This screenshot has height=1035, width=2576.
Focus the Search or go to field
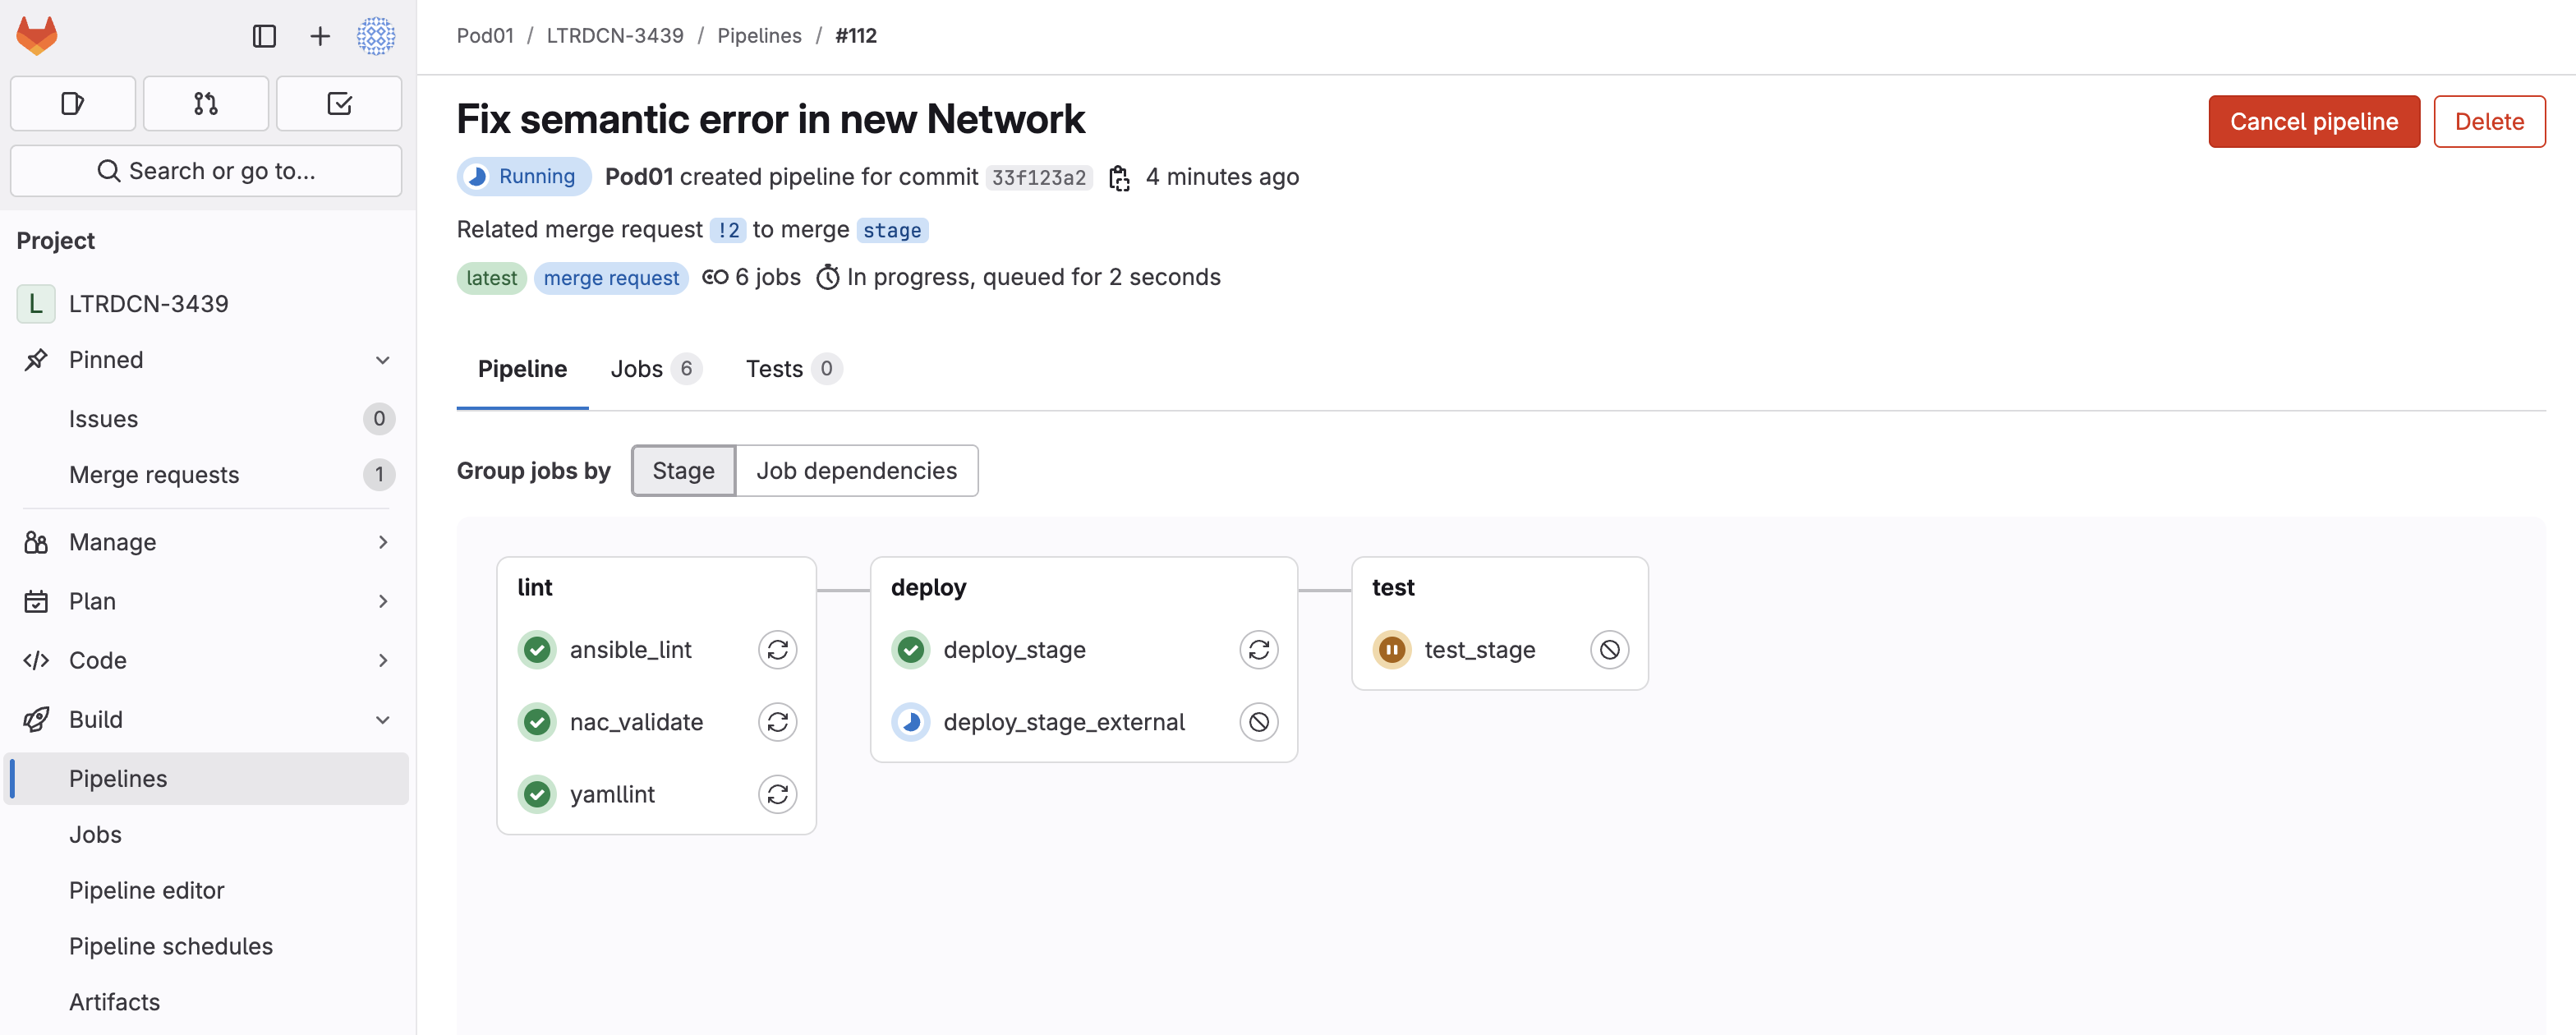[206, 171]
